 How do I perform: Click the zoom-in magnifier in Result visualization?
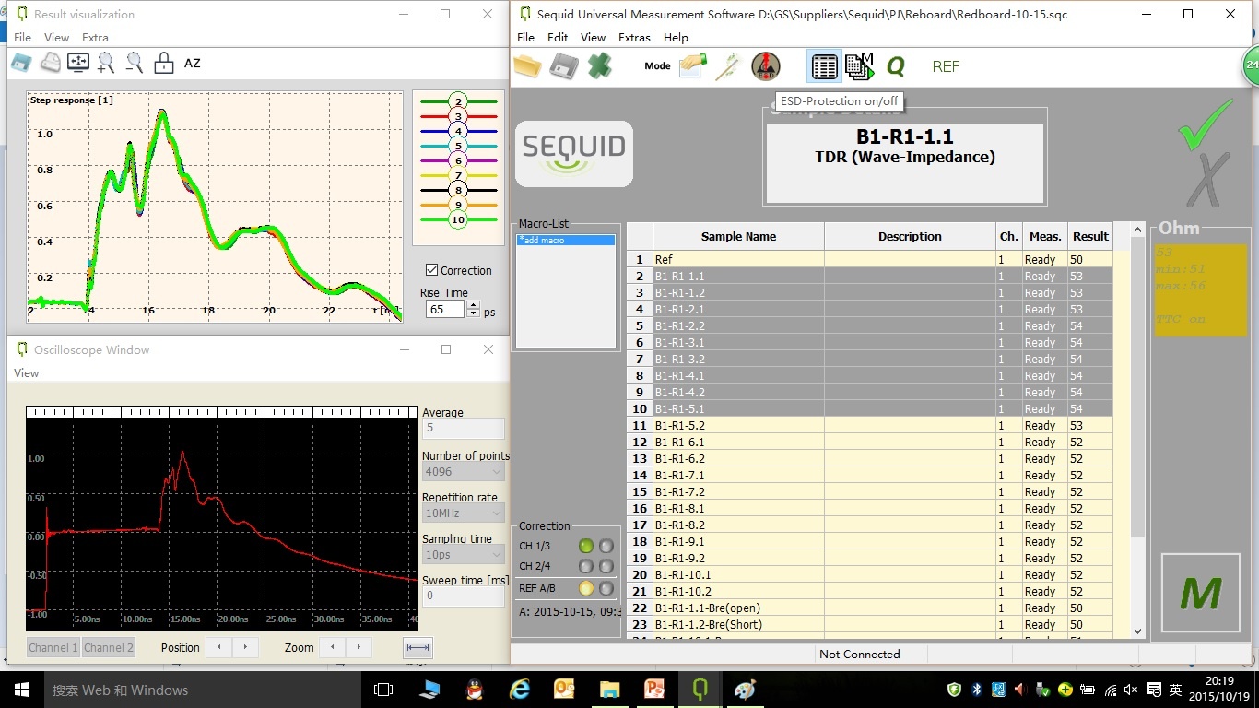coord(106,63)
